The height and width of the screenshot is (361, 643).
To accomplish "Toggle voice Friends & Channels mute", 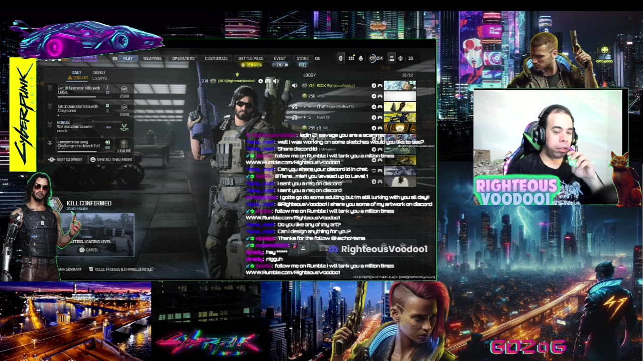I will click(121, 269).
